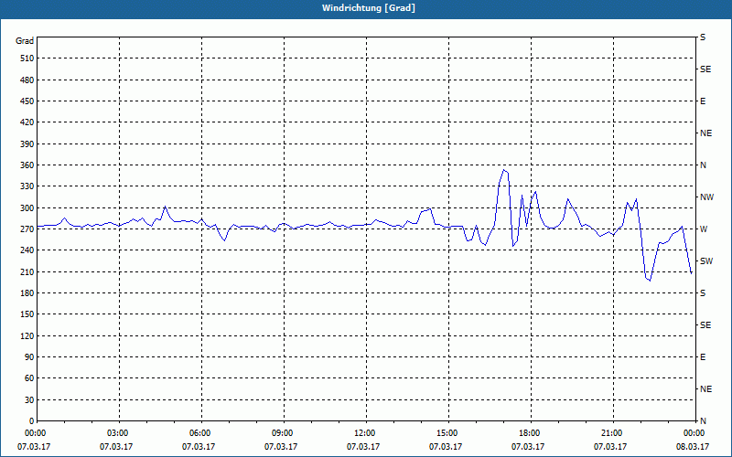Select the "07.03.17" date under 12:00
This screenshot has width=732, height=457.
coord(362,447)
